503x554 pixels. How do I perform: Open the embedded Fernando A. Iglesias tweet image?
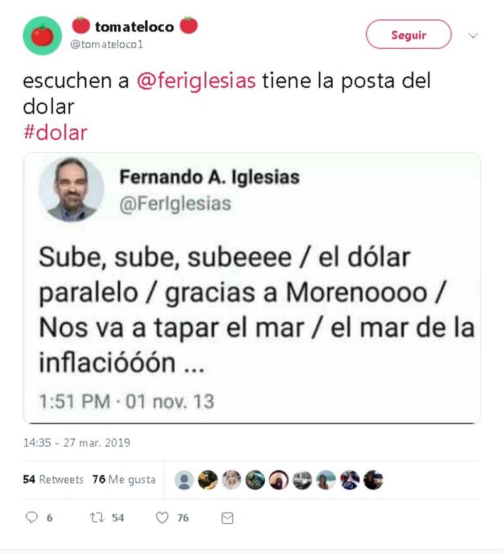252,288
